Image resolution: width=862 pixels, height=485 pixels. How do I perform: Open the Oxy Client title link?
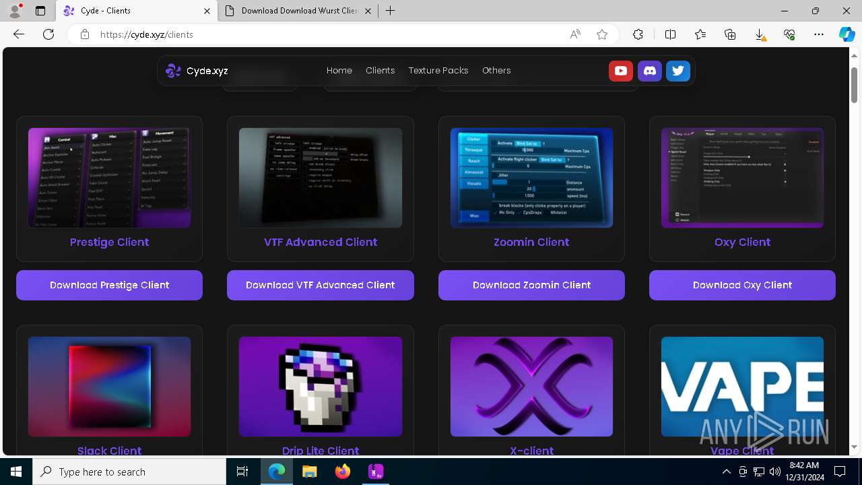pos(742,242)
